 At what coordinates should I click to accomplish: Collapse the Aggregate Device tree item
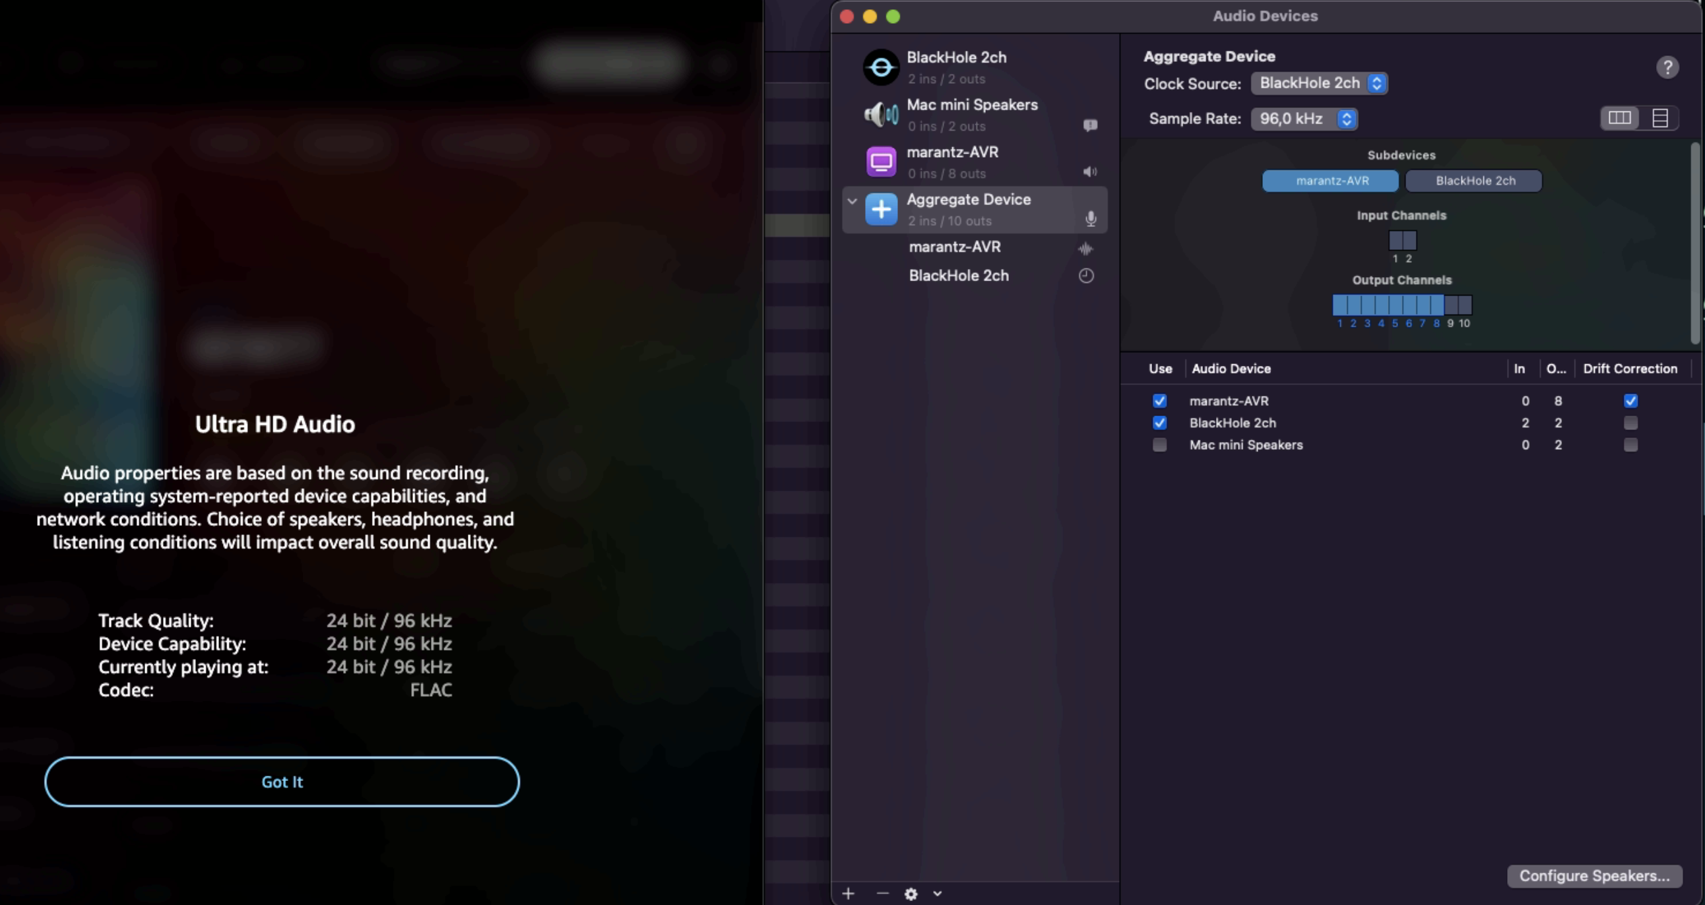coord(852,201)
